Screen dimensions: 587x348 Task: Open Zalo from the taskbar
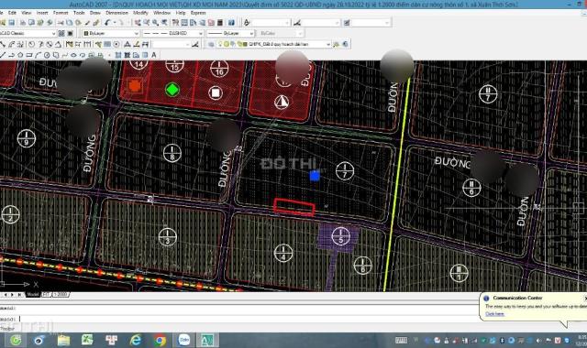click(183, 340)
